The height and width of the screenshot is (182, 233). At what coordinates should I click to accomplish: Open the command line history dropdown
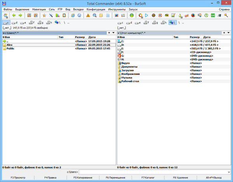pyautogui.click(x=230, y=172)
